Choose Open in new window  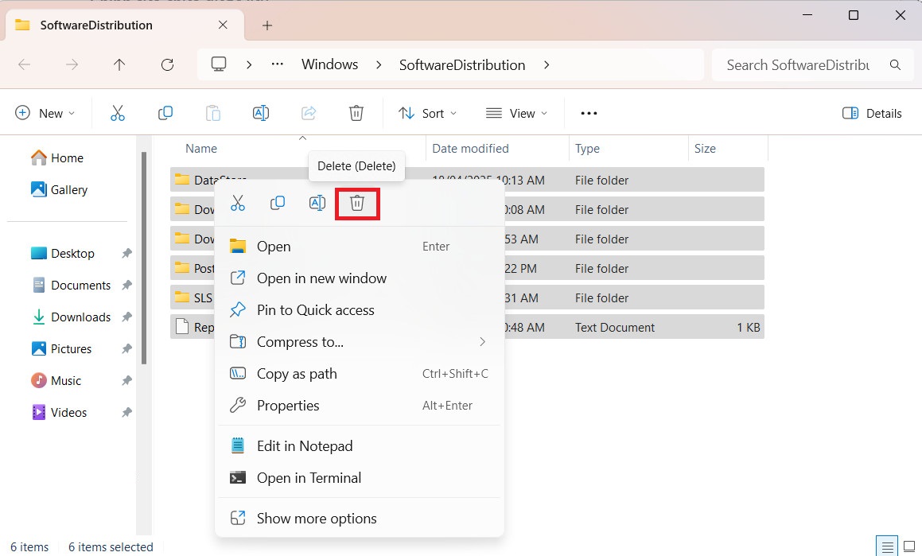(360, 278)
